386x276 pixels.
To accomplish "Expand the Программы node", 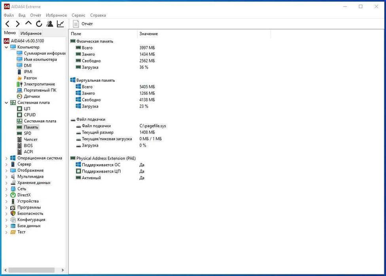I will click(6, 208).
